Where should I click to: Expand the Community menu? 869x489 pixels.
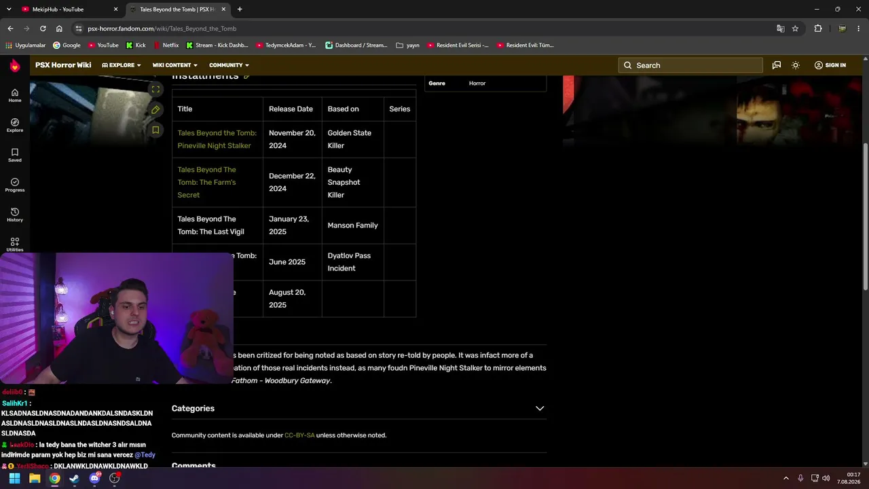[x=229, y=65]
